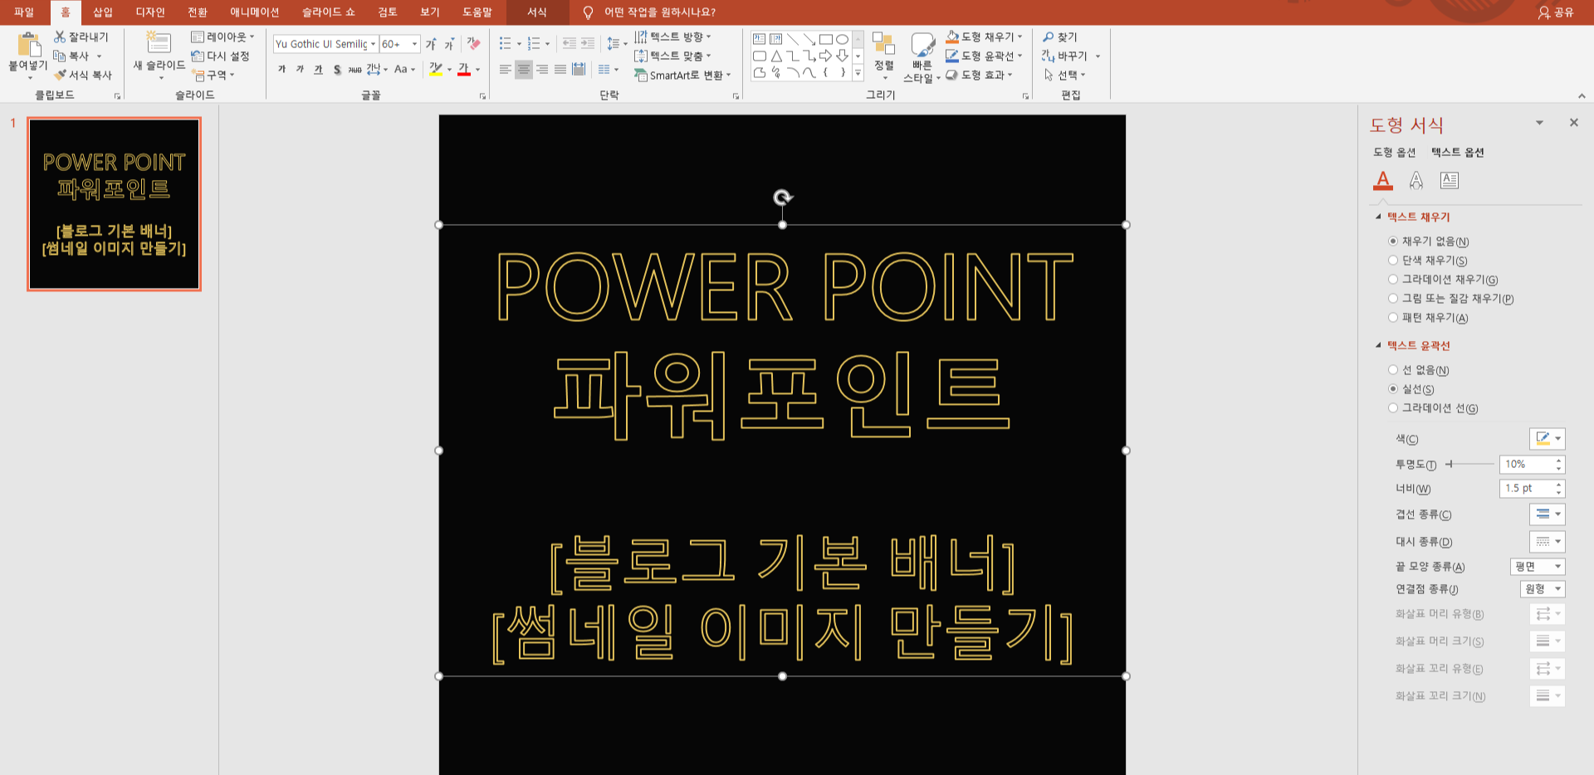Click SmartArt로 변환 button
This screenshot has height=775, width=1594.
tap(682, 75)
